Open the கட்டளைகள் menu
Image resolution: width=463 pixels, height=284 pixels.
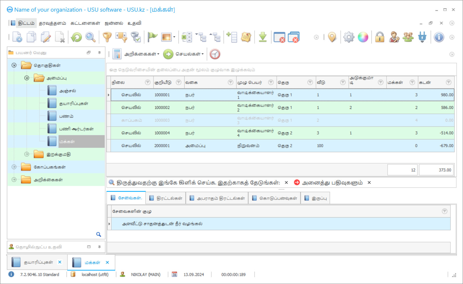(x=85, y=23)
